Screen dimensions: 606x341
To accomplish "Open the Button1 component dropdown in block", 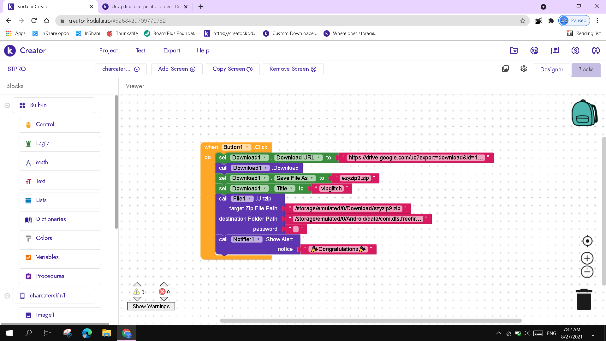I will 247,147.
